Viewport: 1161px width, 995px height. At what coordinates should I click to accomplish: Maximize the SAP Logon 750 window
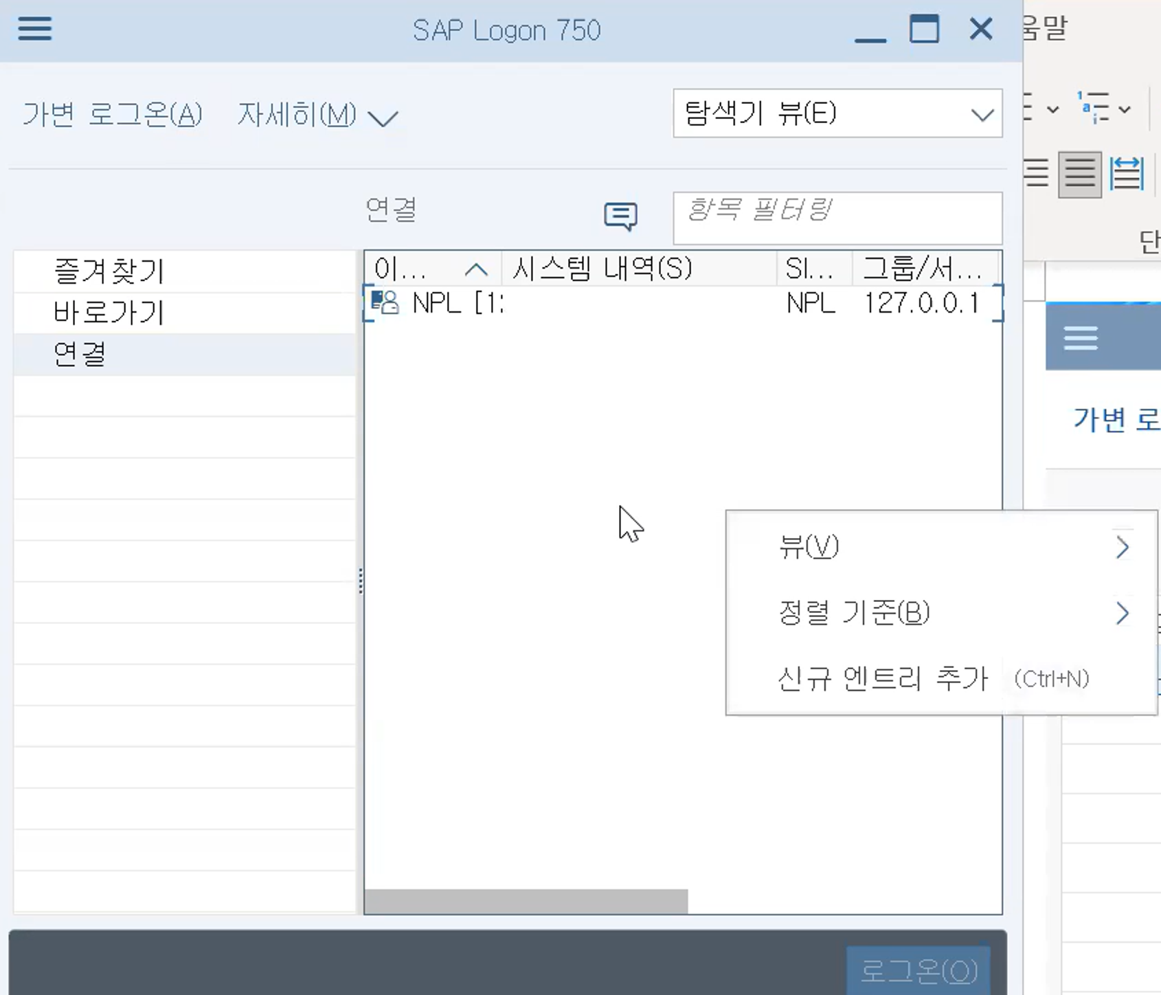tap(924, 30)
